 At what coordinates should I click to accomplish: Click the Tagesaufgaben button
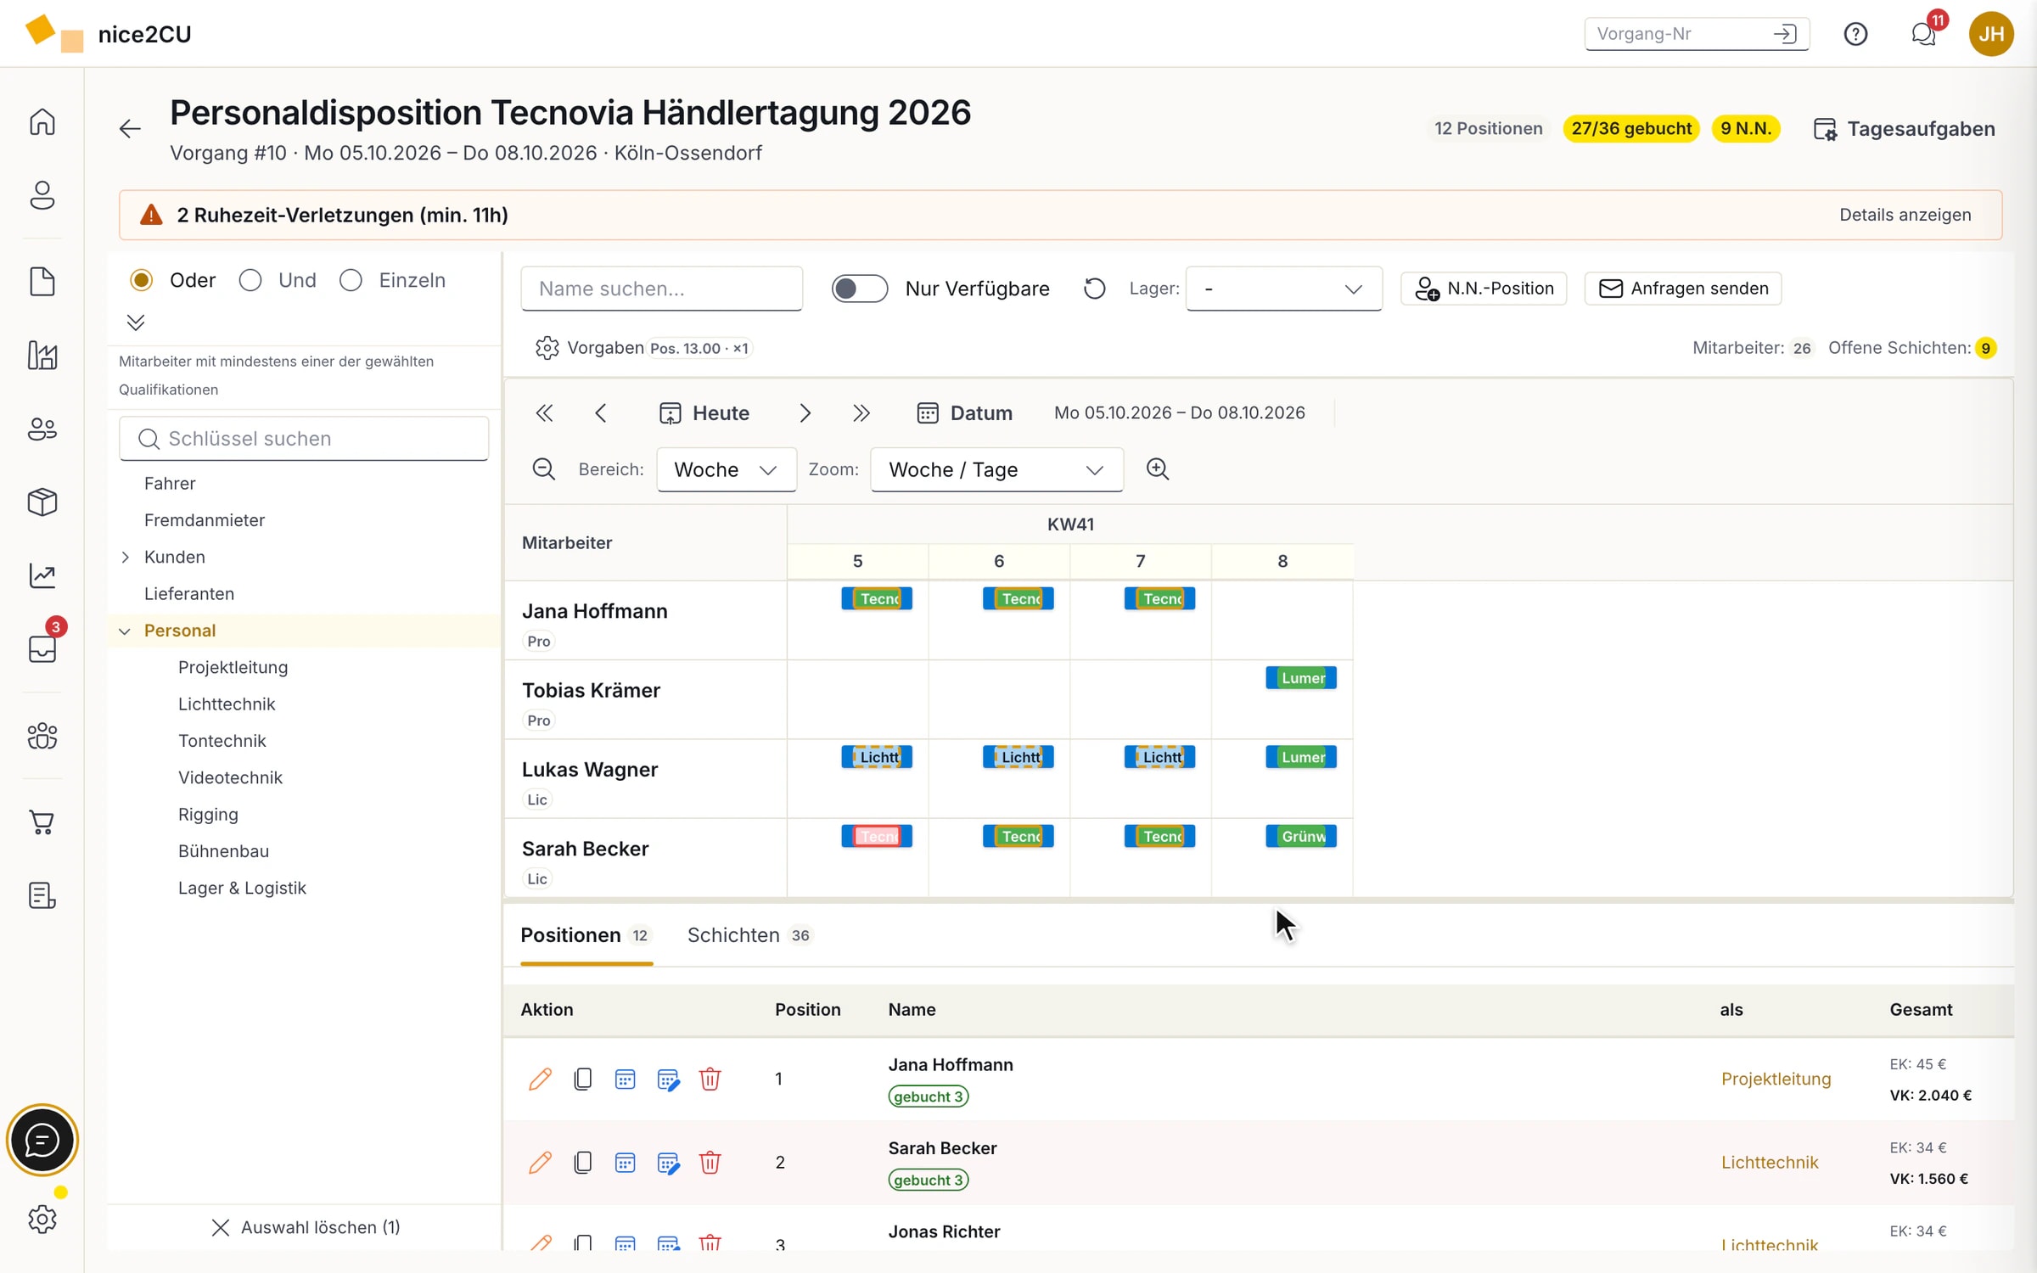pos(1905,129)
